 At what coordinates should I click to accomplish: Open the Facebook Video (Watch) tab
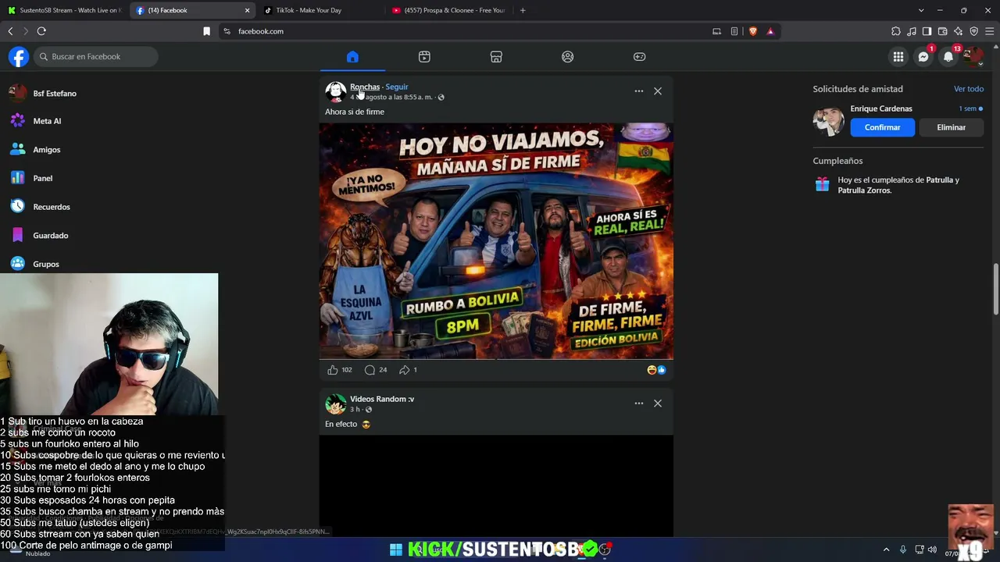click(424, 56)
